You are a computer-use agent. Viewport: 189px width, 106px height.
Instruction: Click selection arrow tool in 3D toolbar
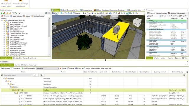[x=56, y=13]
